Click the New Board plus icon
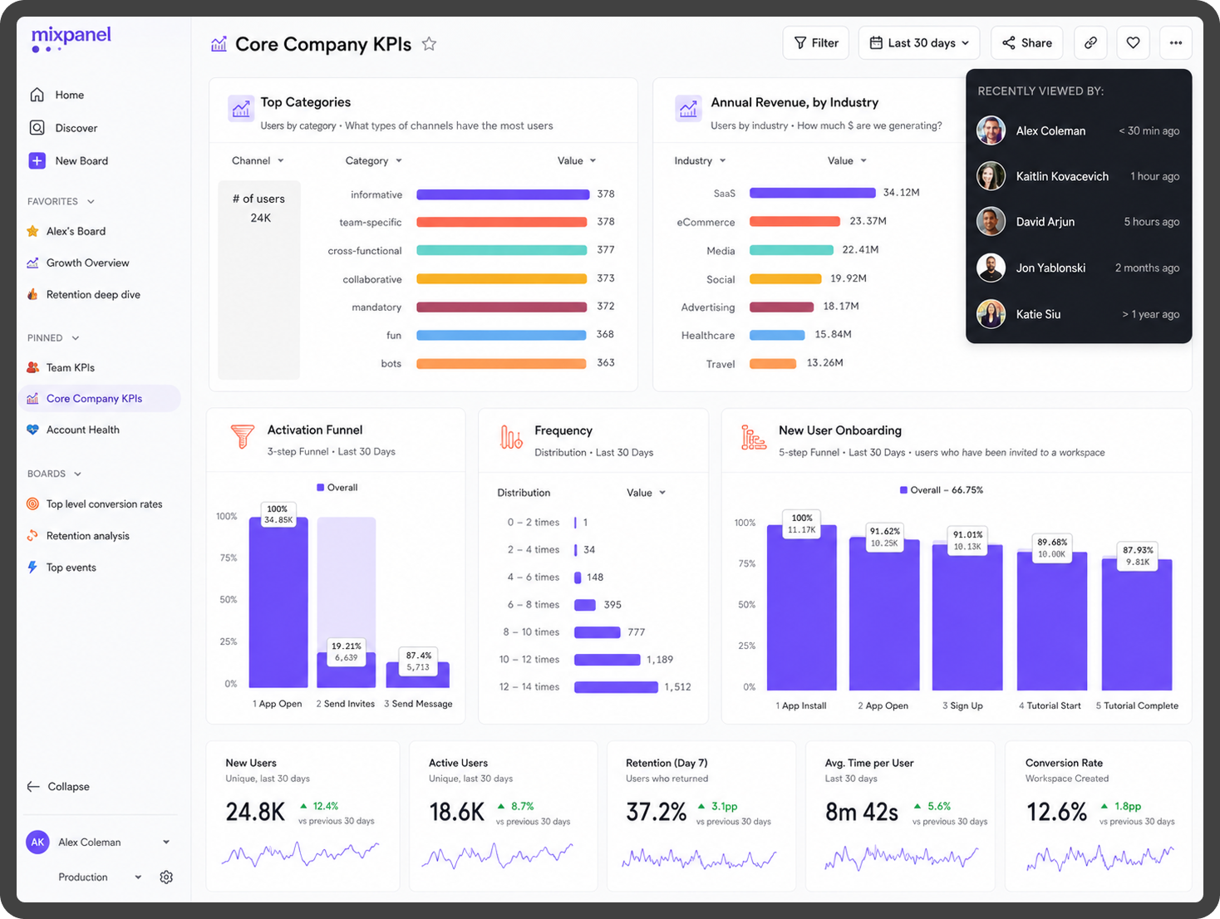This screenshot has width=1220, height=919. pyautogui.click(x=37, y=160)
